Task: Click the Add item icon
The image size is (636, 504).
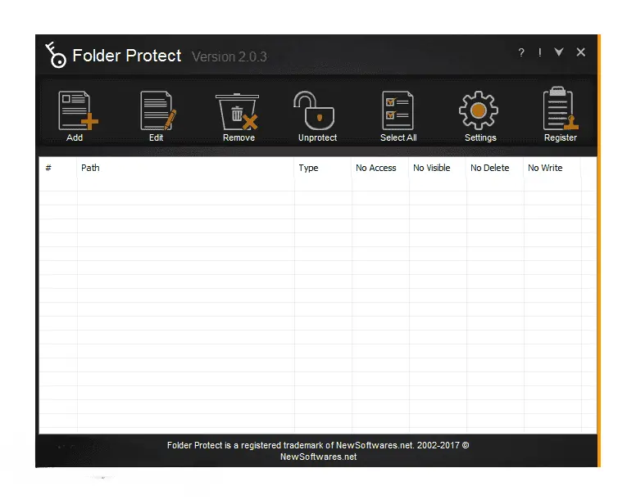Action: [x=78, y=110]
